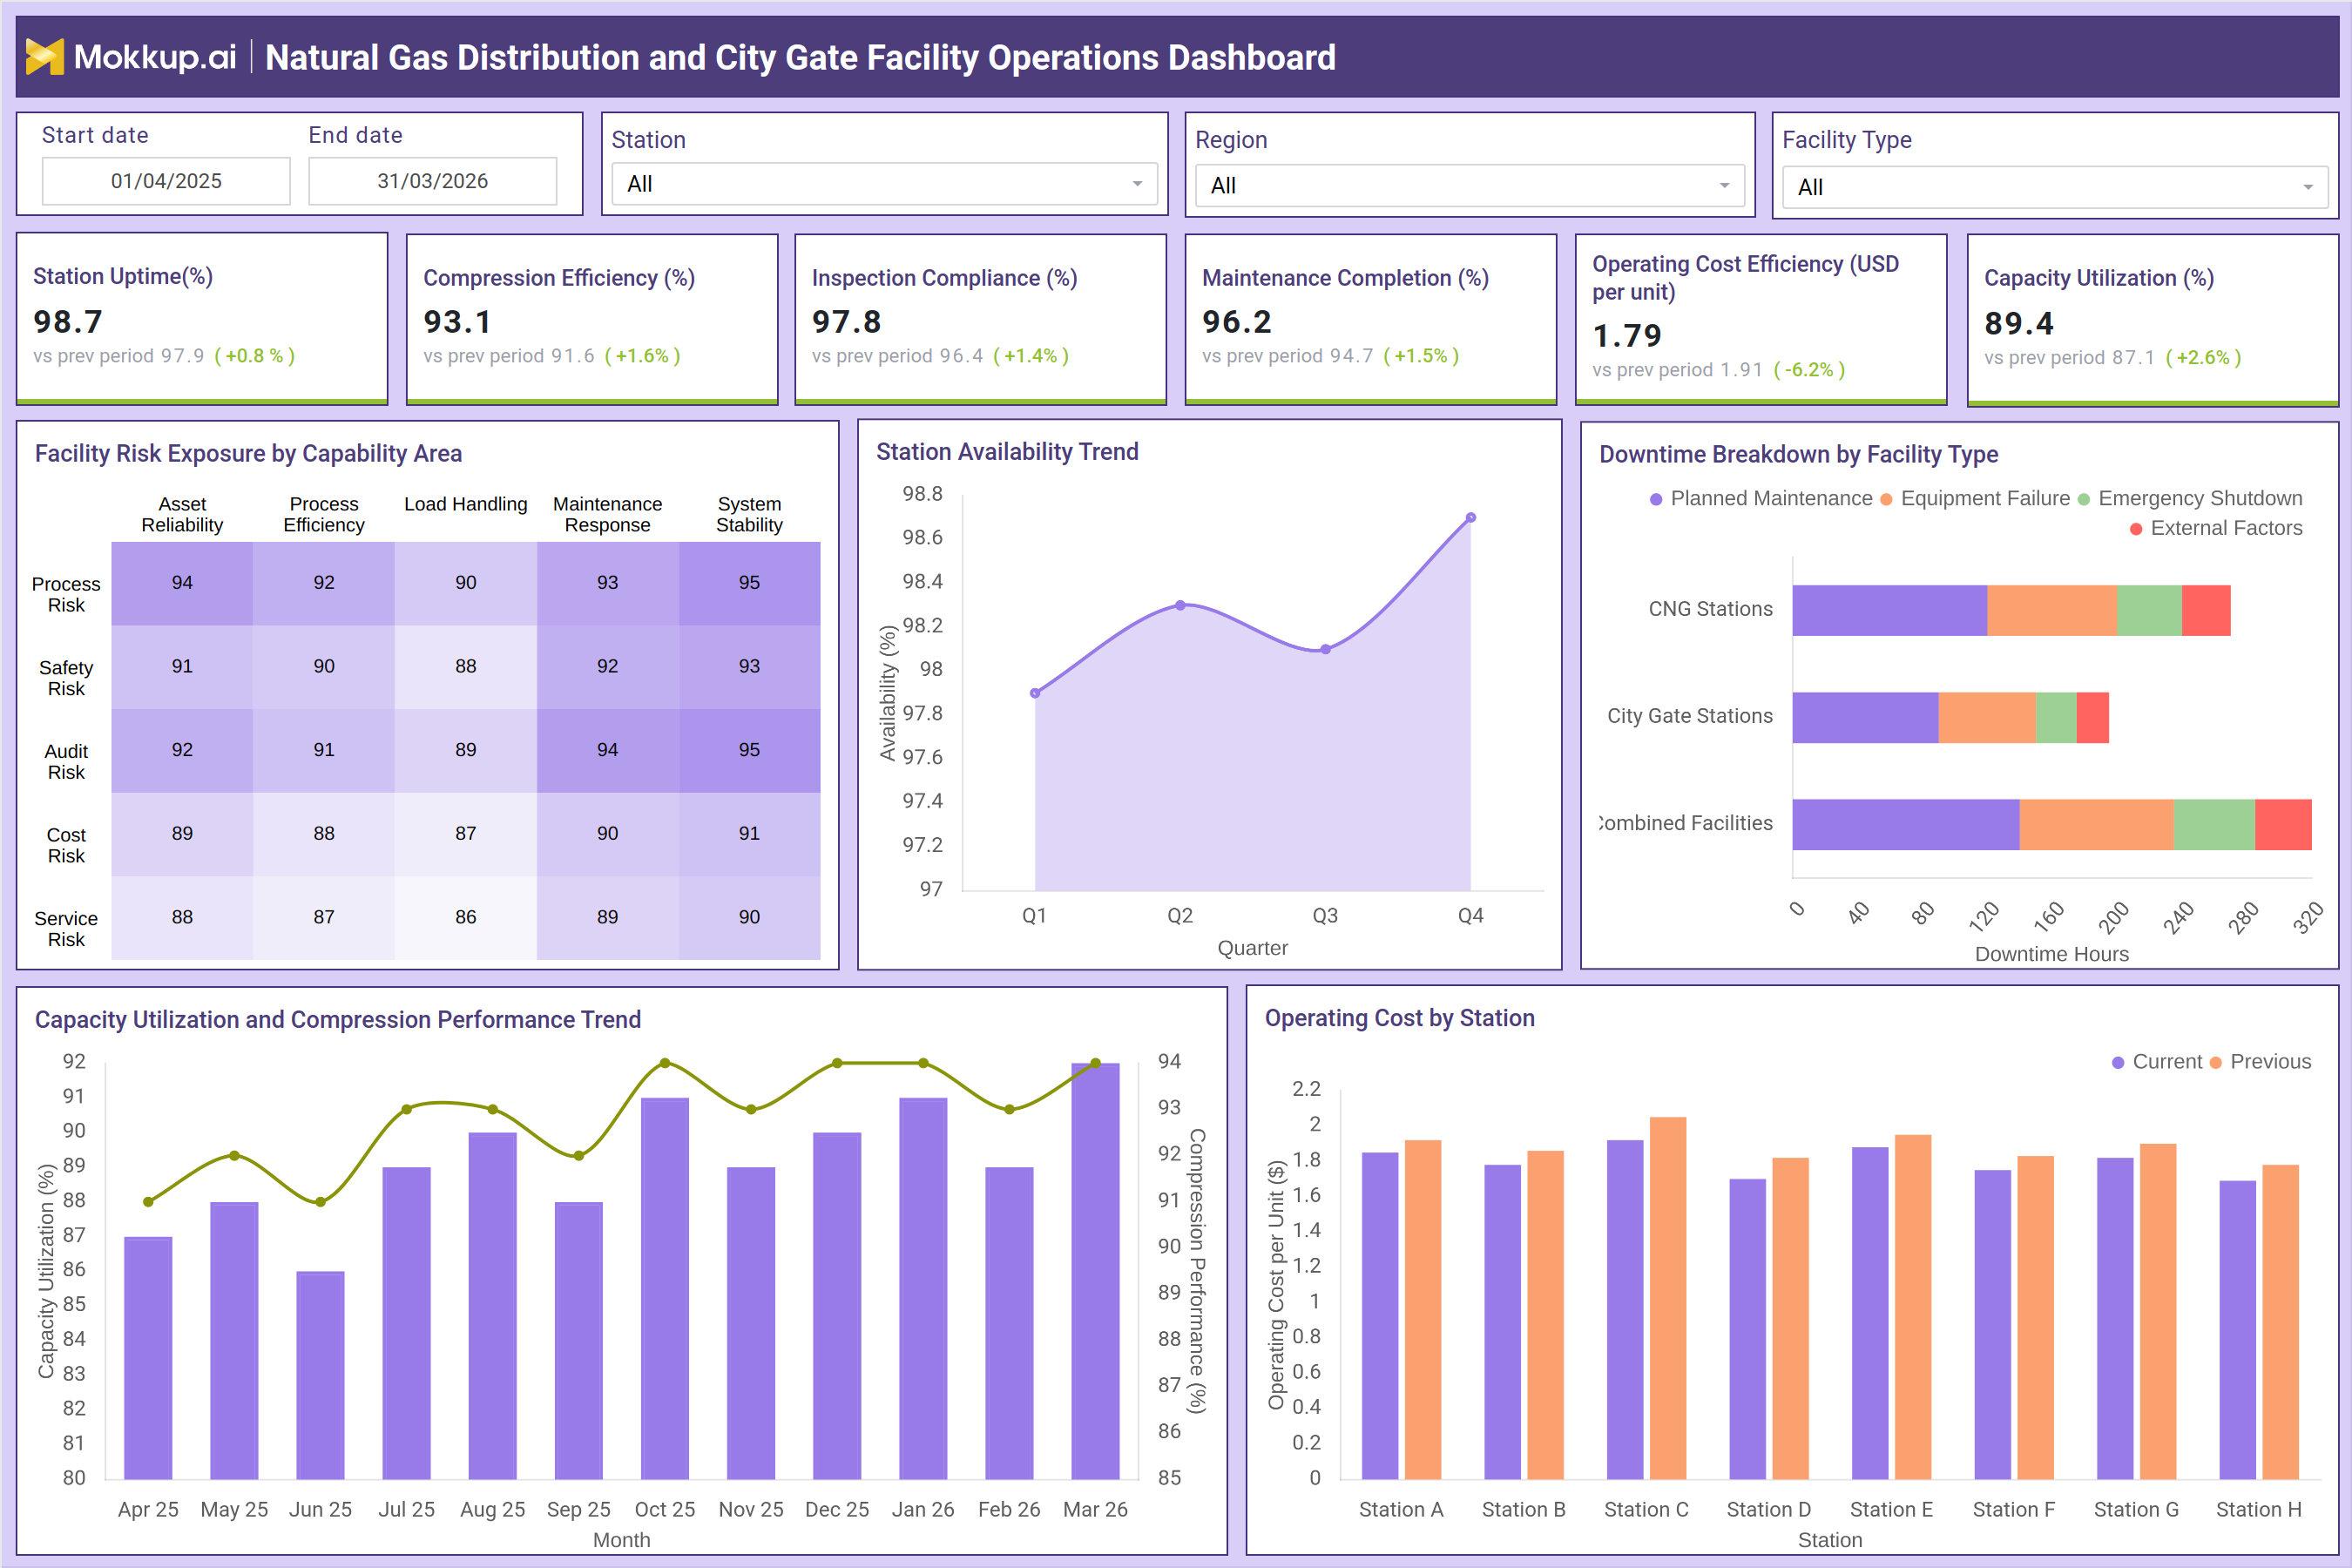Select the Compression Efficiency (%) KPI card

[x=592, y=319]
